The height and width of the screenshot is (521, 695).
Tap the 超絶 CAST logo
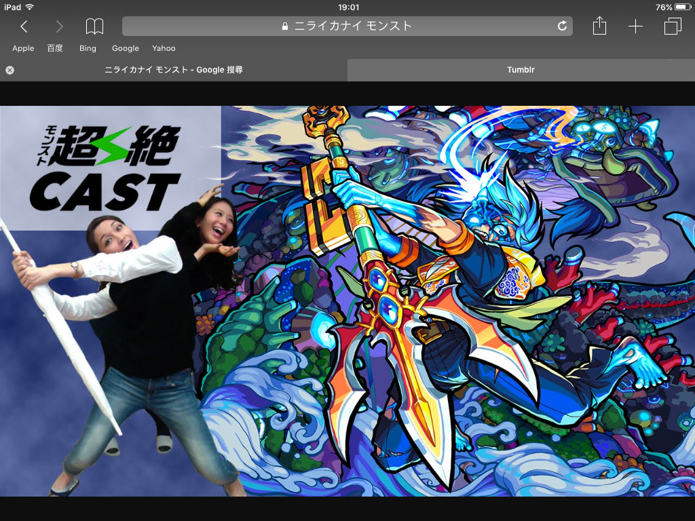105,168
